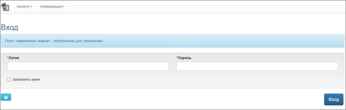
Task: Focus the Логин text field
Action: click(88, 66)
